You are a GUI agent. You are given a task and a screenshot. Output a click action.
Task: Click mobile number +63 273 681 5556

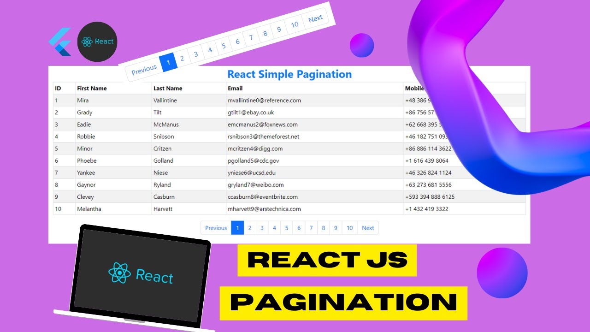[x=428, y=184]
